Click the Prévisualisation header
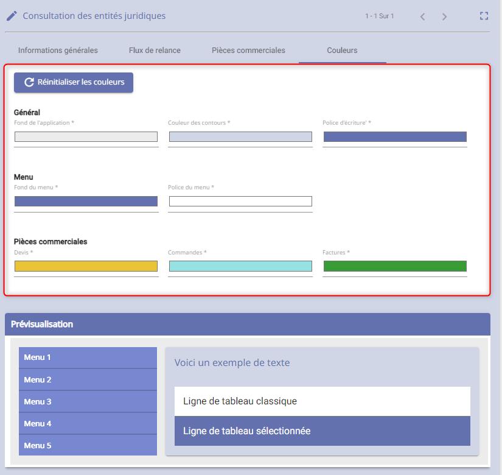Image resolution: width=502 pixels, height=475 pixels. (248, 325)
